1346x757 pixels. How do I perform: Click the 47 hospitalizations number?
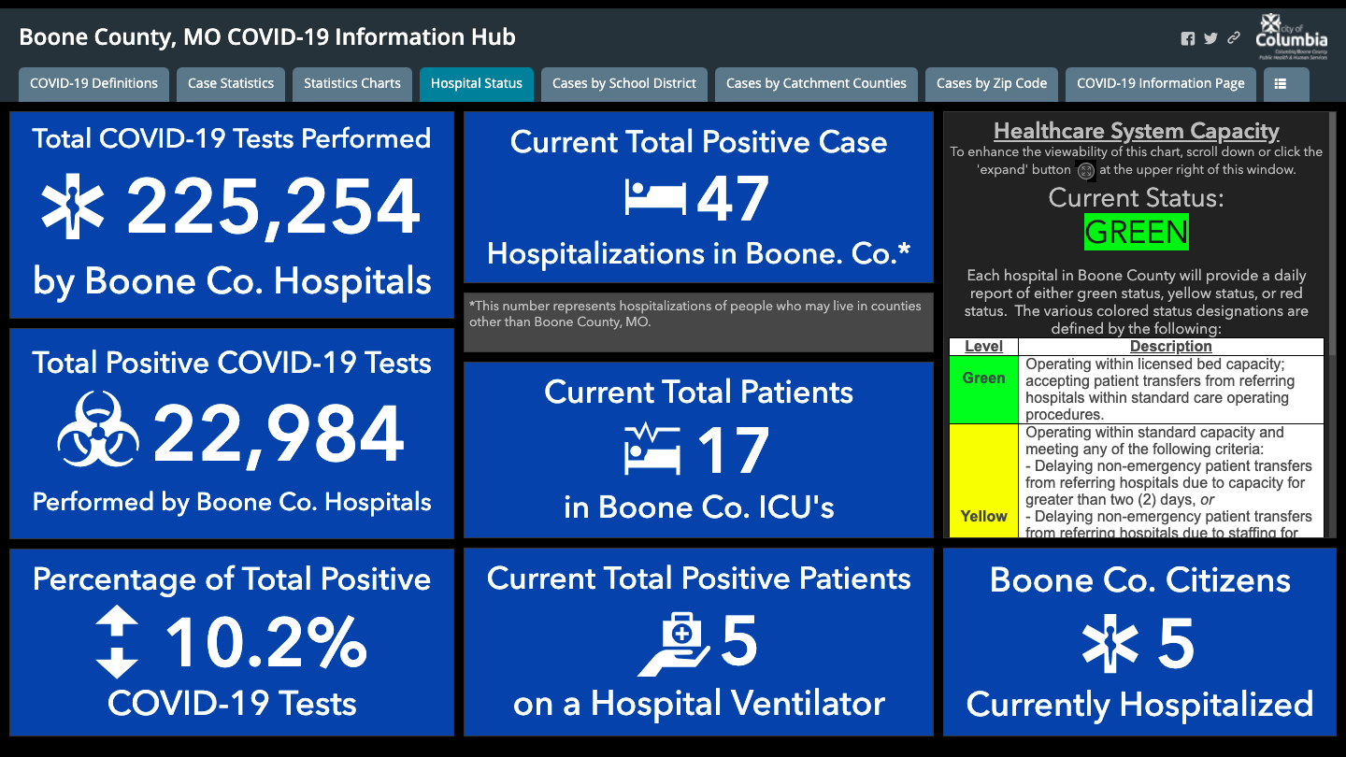[x=733, y=198]
